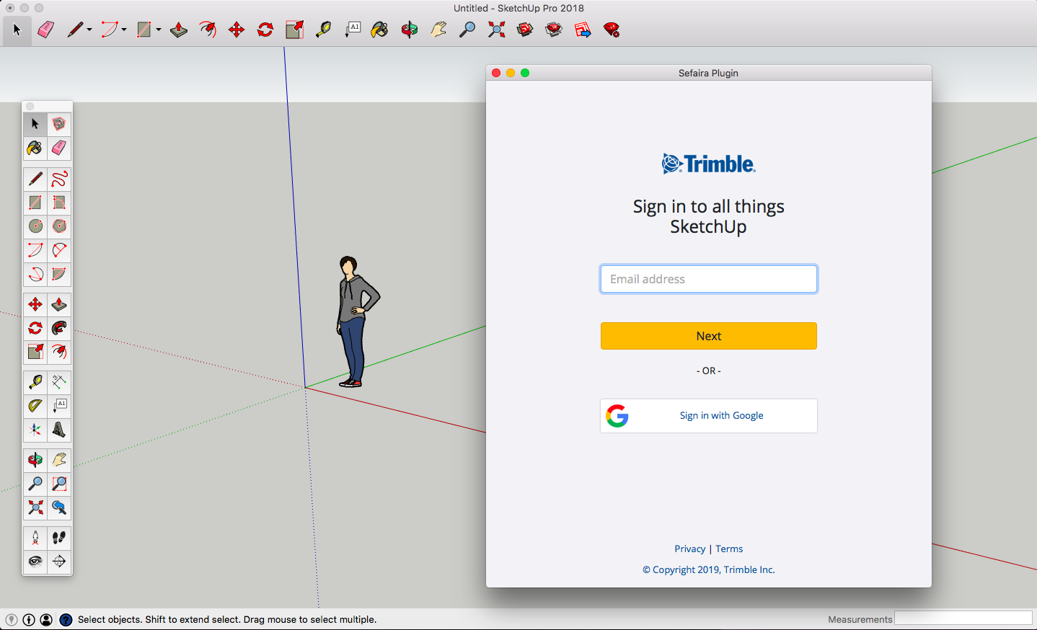Screen dimensions: 1037x630
Task: Expand the Rectangle shapes dropdown arrow
Action: (159, 30)
